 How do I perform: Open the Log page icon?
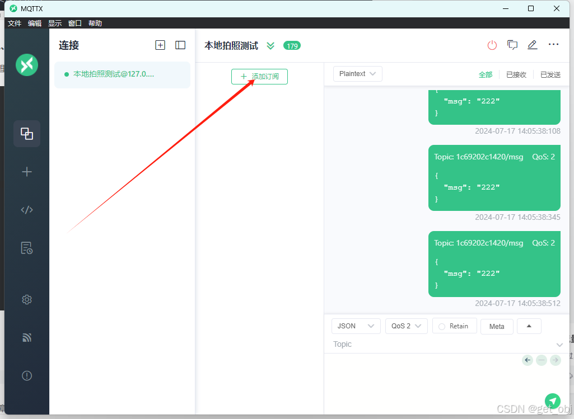point(27,248)
